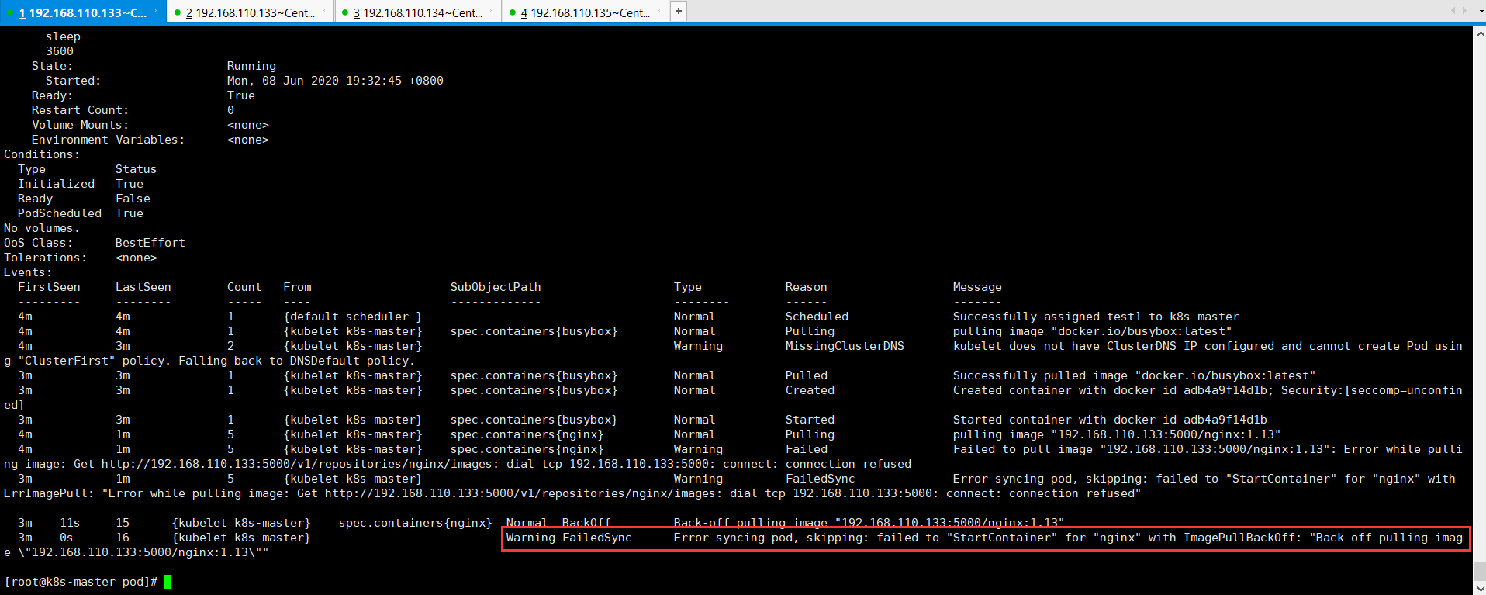Click the "Scheduled" reason
This screenshot has width=1486, height=595.
pyautogui.click(x=817, y=317)
